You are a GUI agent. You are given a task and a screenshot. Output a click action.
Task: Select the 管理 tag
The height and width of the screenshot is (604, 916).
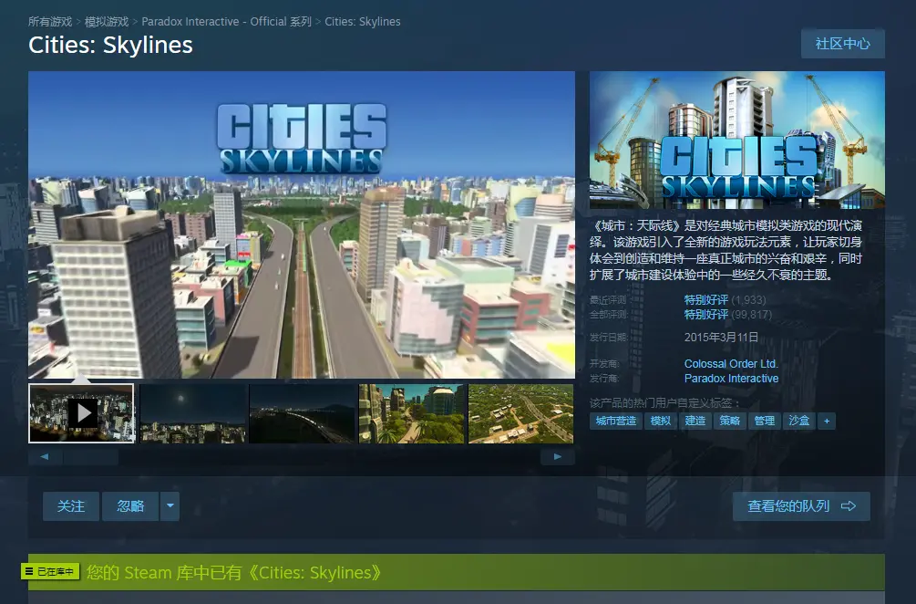coord(764,421)
